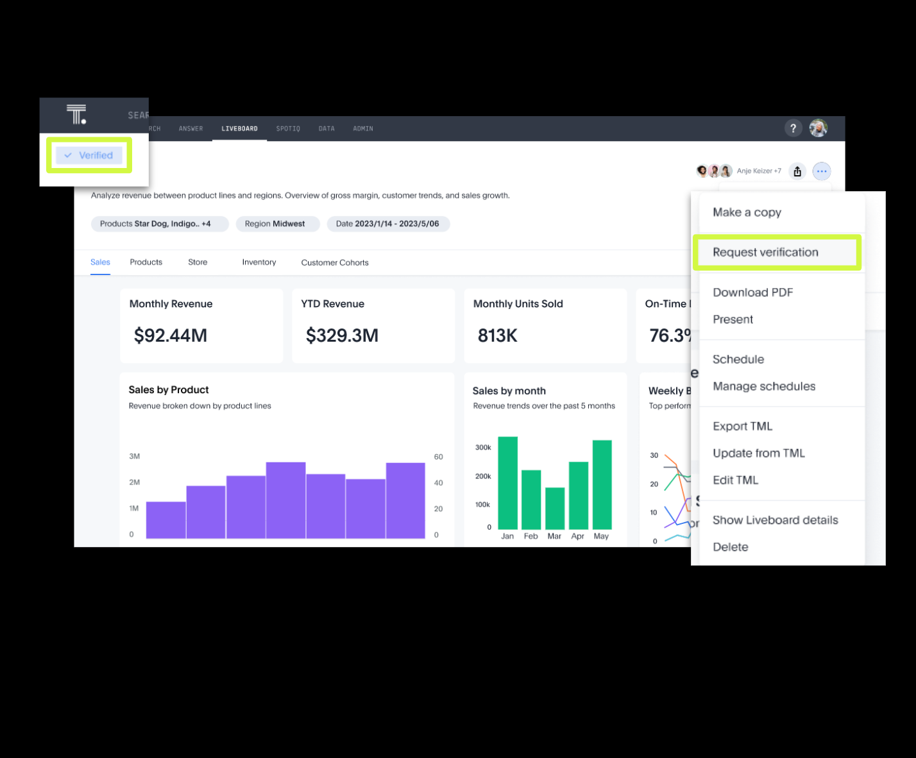The height and width of the screenshot is (758, 916).
Task: Click the Sales by month title
Action: 509,391
